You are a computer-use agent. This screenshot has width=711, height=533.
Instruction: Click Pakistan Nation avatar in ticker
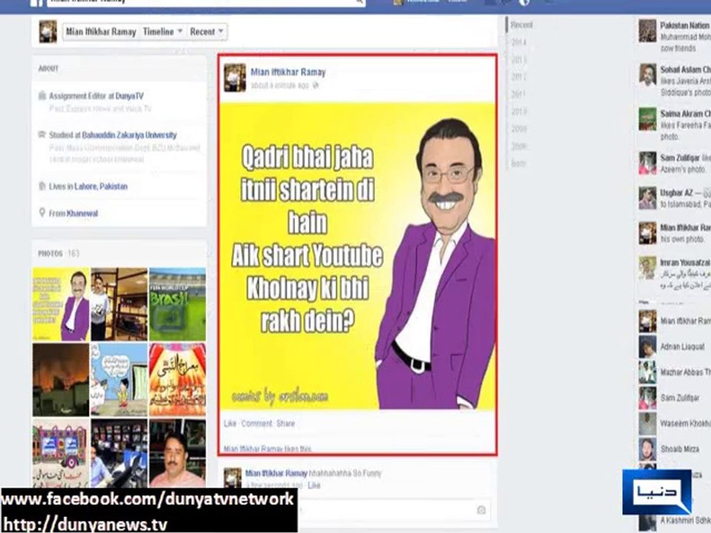tap(647, 31)
